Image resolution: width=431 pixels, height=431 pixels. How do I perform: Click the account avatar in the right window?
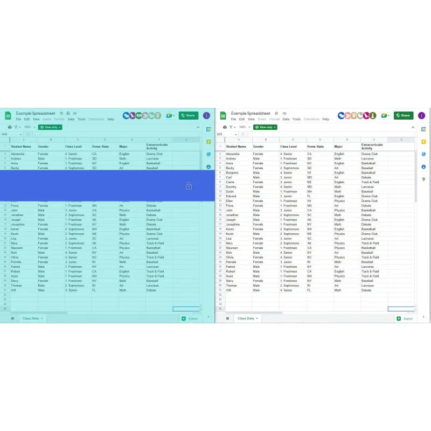point(421,115)
